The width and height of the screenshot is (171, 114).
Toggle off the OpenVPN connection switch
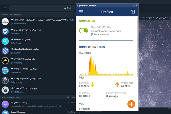84,31
